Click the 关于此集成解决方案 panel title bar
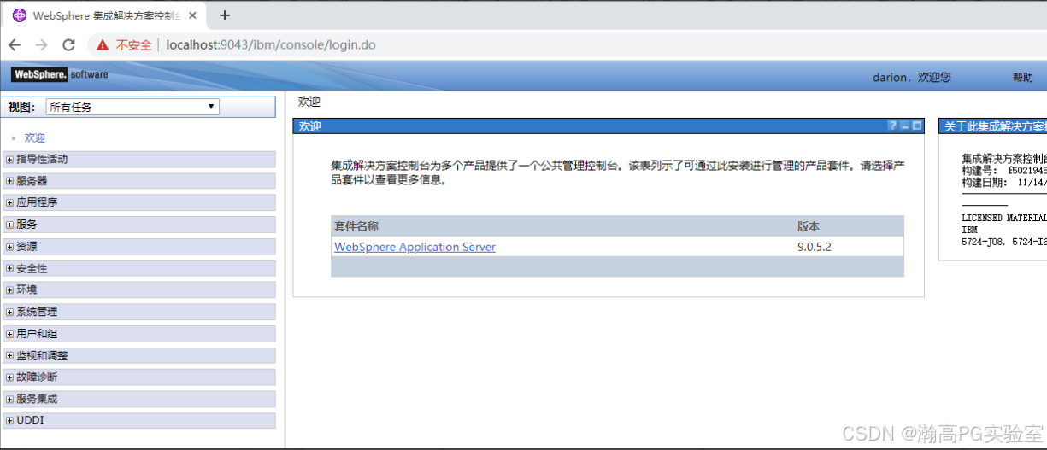Screen dimensions: 1047x450 pyautogui.click(x=992, y=126)
